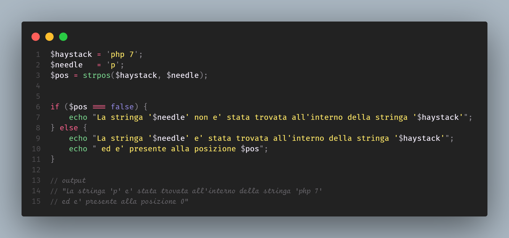The height and width of the screenshot is (238, 509).
Task: Click the if keyword
Action: point(55,107)
